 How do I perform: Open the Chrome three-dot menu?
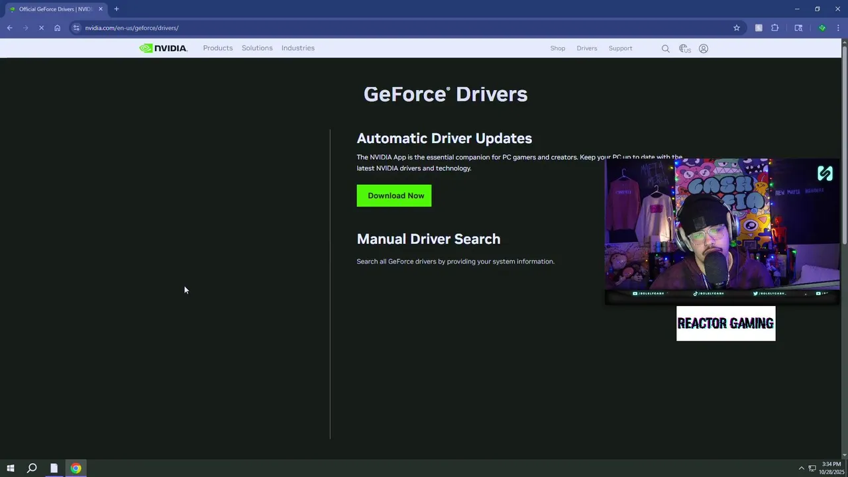click(839, 28)
